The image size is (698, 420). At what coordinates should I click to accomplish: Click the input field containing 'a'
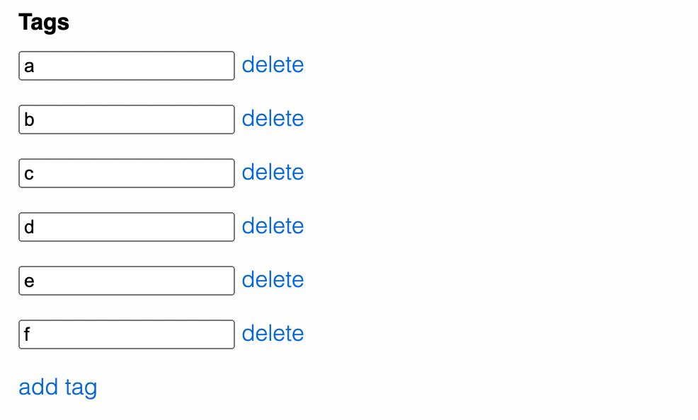point(126,66)
